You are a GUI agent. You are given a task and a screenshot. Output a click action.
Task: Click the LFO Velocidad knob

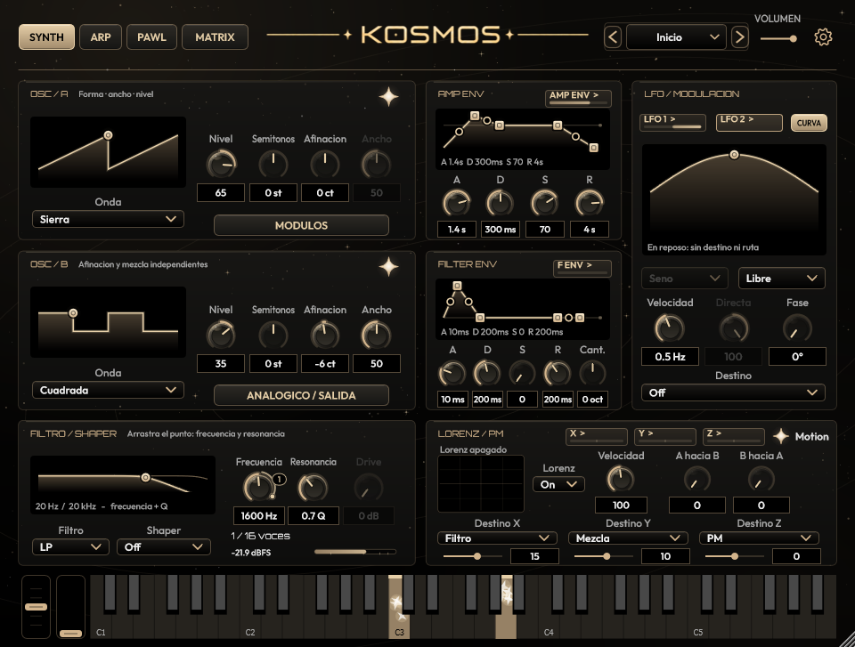[670, 328]
